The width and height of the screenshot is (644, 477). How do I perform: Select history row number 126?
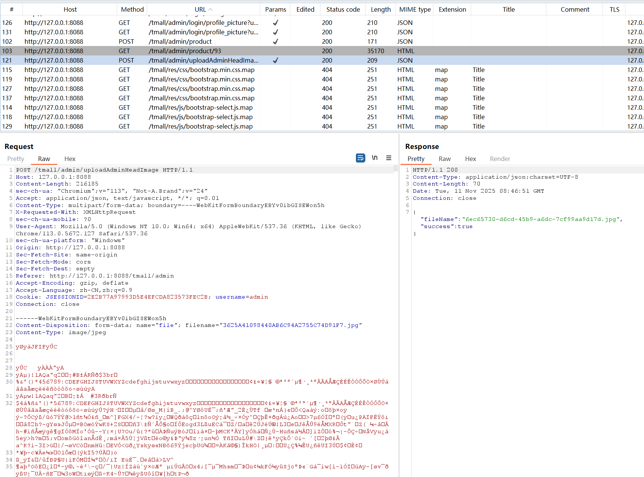click(x=322, y=23)
